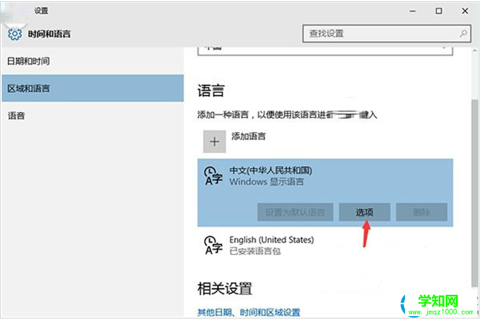
Task: Select the English (United States) language entry
Action: [x=325, y=245]
